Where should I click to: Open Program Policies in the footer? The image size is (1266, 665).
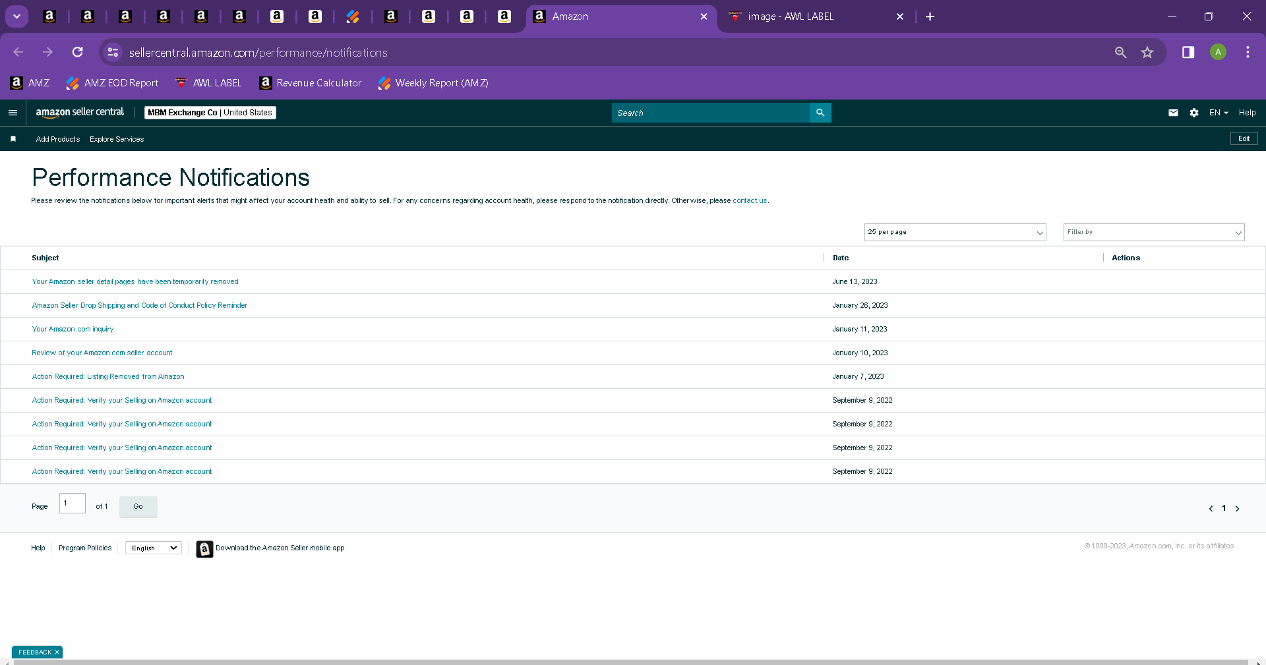click(x=85, y=548)
